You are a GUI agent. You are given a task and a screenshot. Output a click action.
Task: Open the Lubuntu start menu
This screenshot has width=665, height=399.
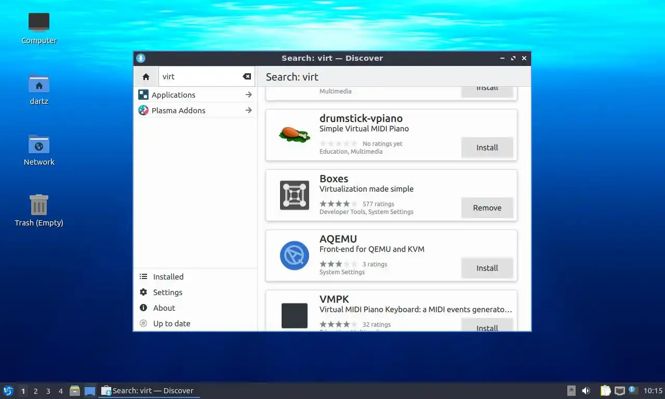8,391
